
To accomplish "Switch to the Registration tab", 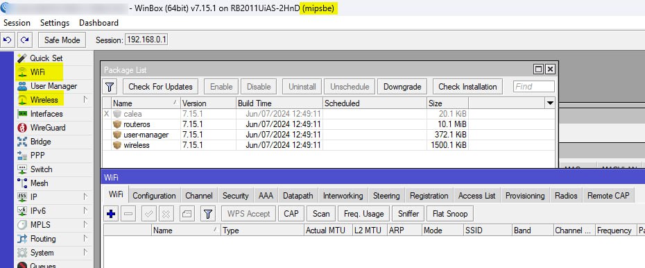I will pyautogui.click(x=429, y=196).
